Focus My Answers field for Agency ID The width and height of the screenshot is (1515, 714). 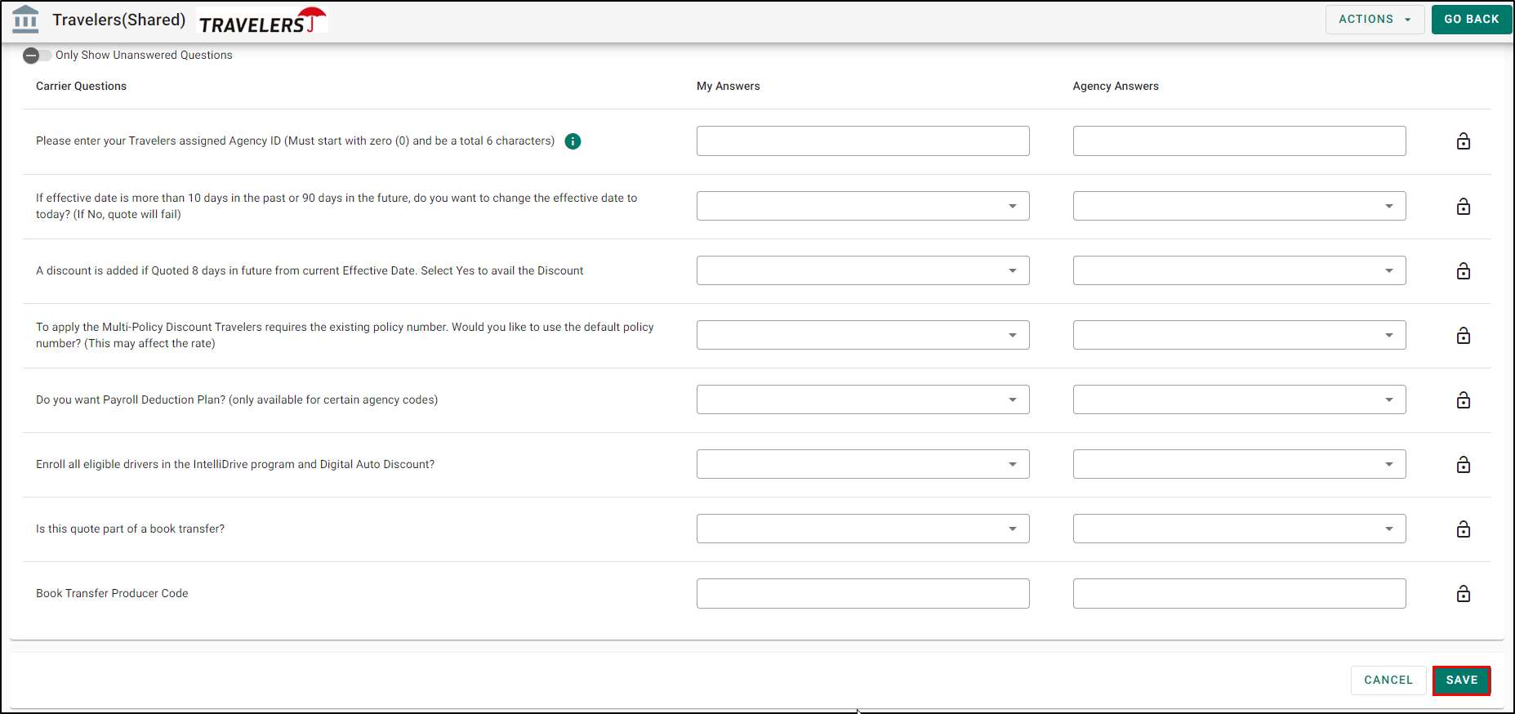(862, 141)
